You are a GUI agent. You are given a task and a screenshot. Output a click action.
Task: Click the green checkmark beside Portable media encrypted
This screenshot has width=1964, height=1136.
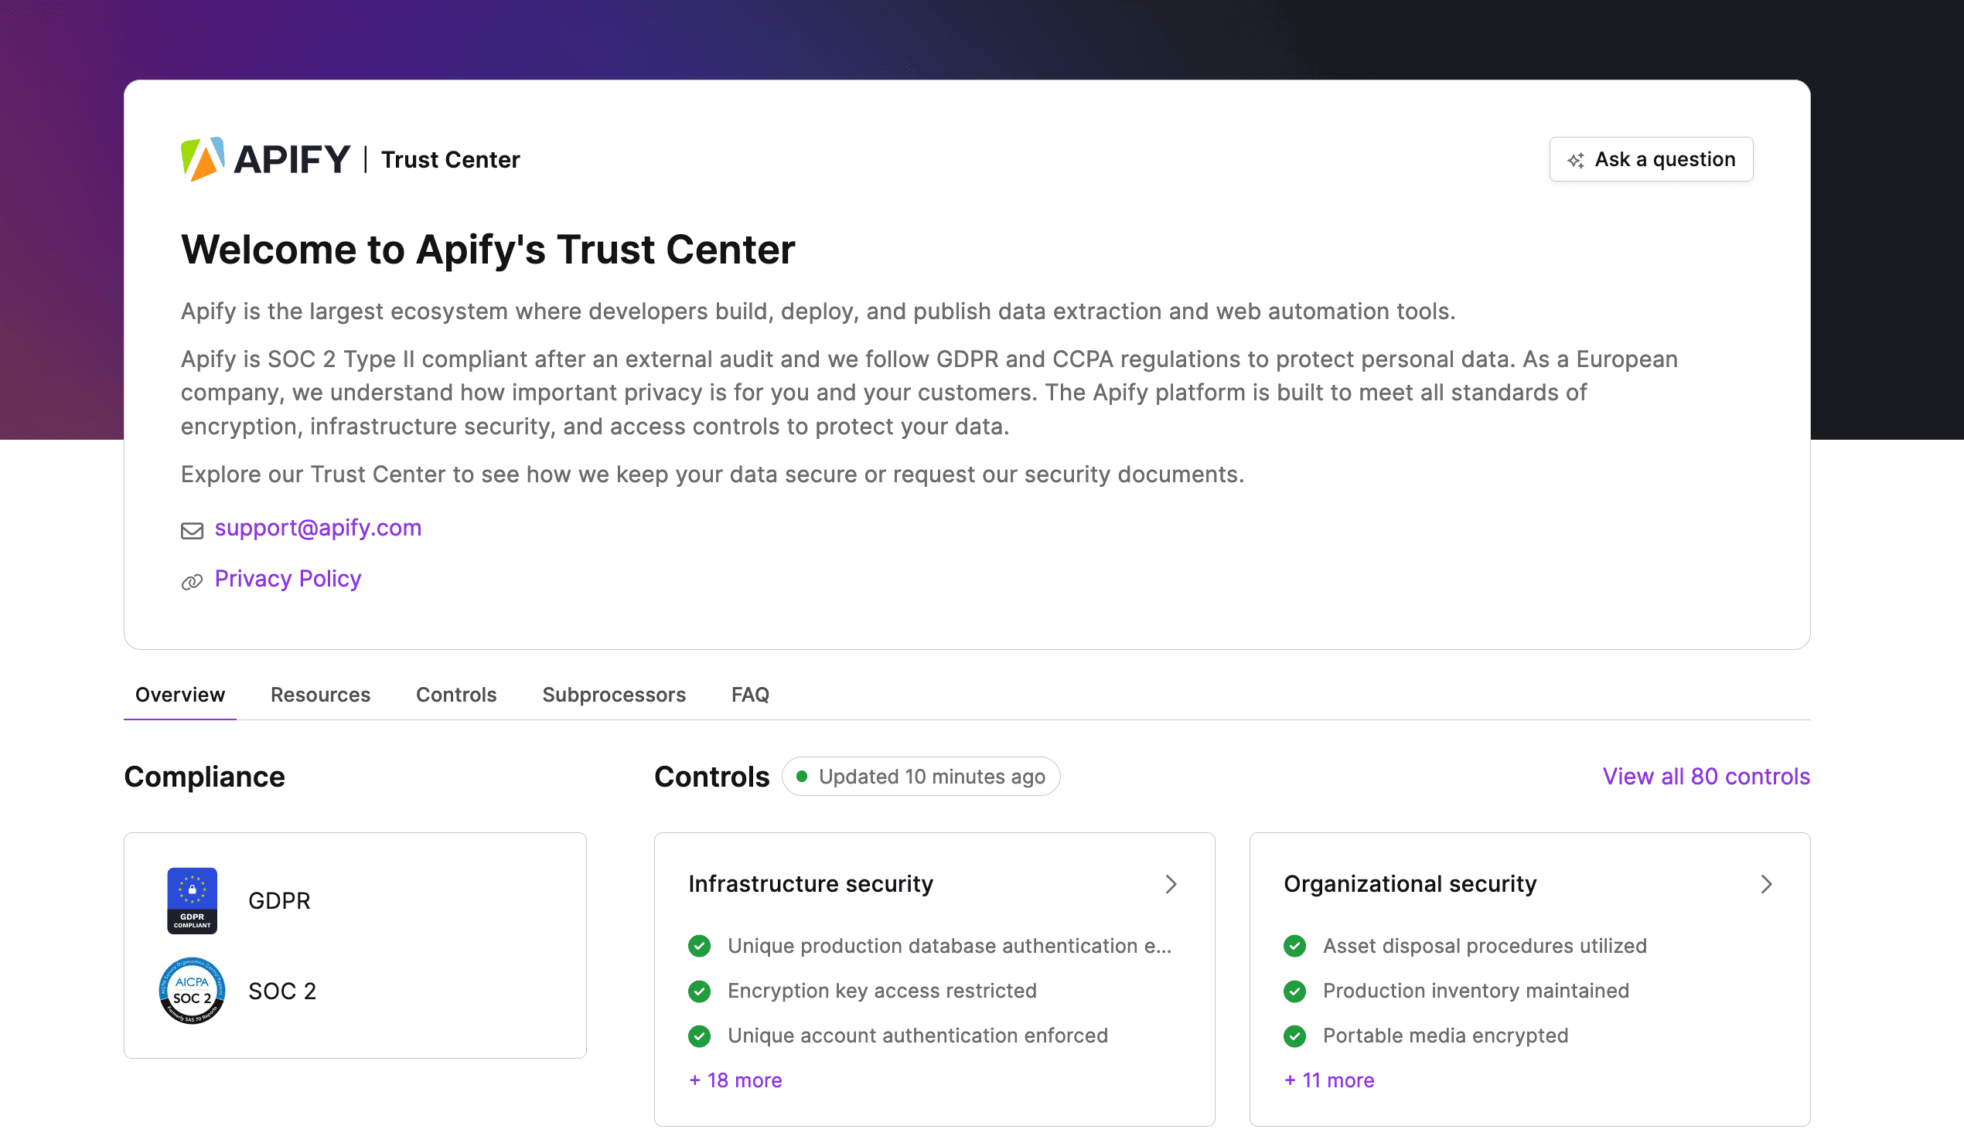pyautogui.click(x=1294, y=1036)
